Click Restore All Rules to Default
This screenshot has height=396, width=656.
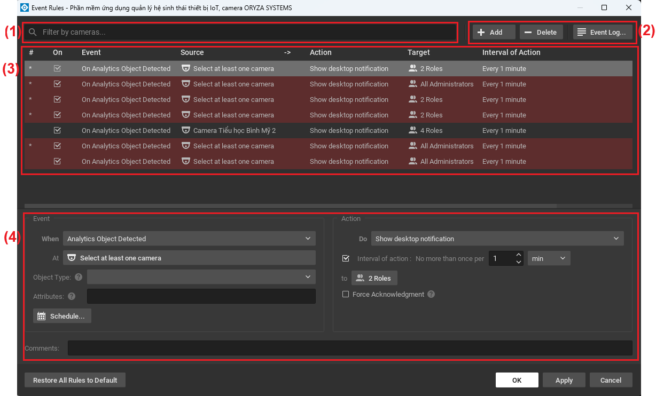coord(75,380)
